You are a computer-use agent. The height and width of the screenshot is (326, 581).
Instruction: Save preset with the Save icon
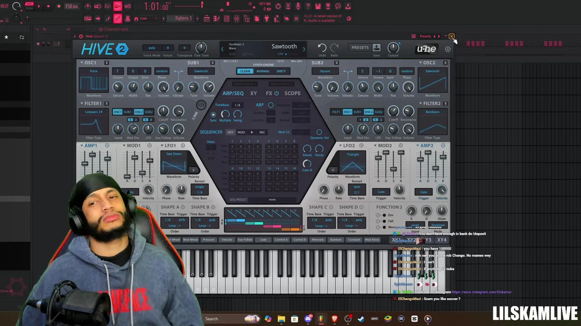point(376,48)
